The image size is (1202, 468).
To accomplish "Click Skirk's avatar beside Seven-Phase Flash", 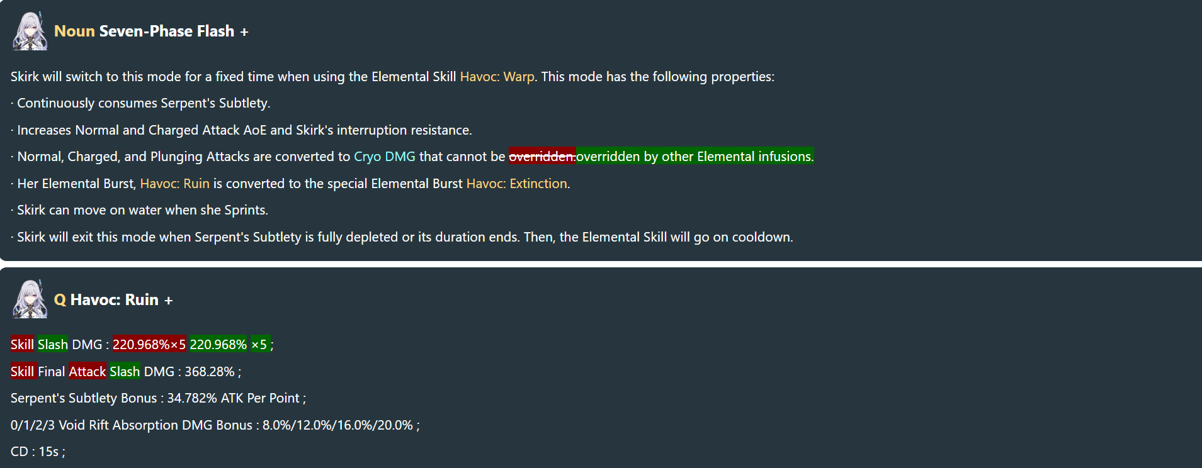I will 30,31.
